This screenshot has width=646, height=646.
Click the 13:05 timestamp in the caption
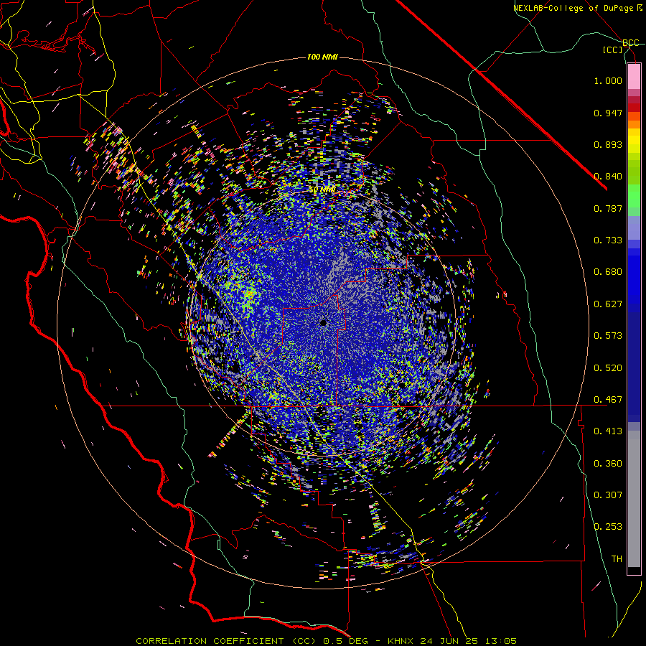[x=500, y=641]
